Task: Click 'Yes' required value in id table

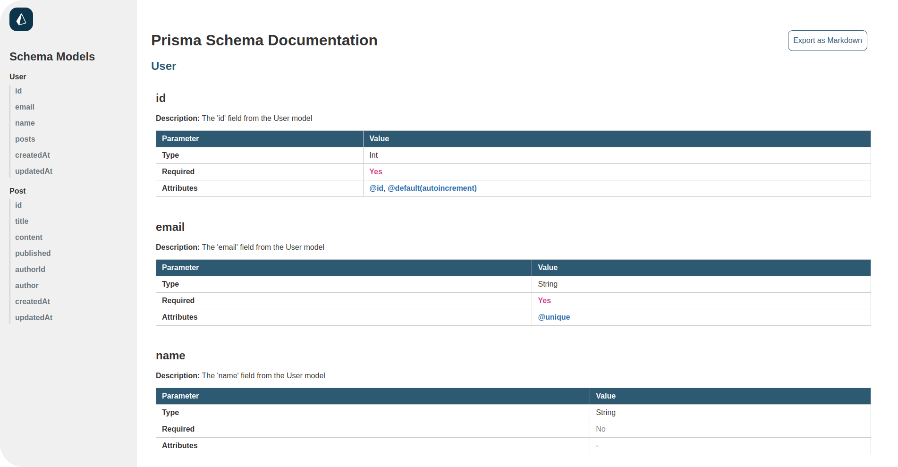Action: (x=376, y=171)
